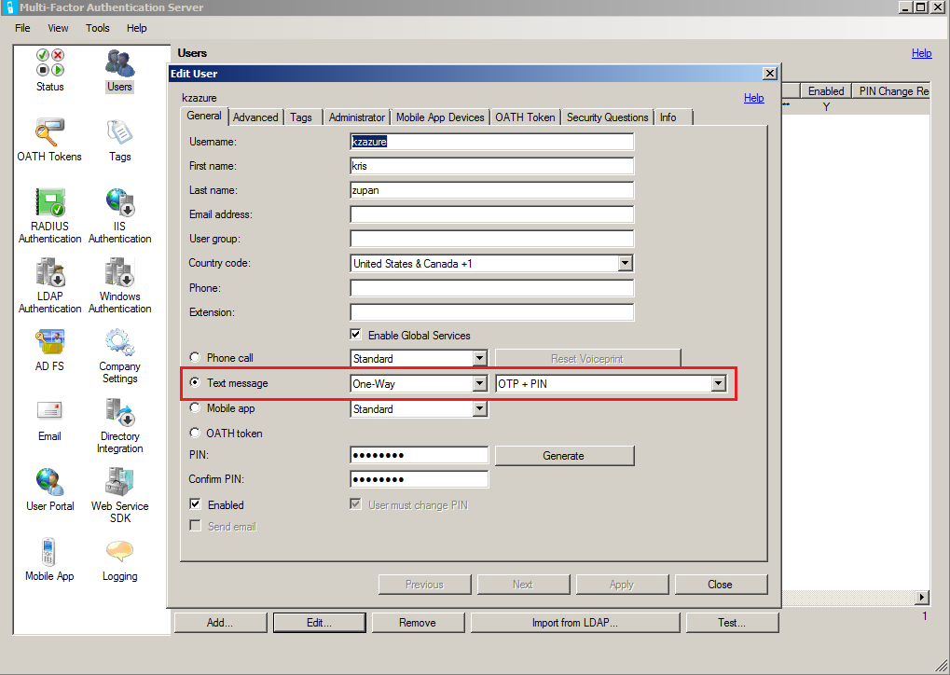
Task: Click the app icon in title bar
Action: tap(8, 7)
